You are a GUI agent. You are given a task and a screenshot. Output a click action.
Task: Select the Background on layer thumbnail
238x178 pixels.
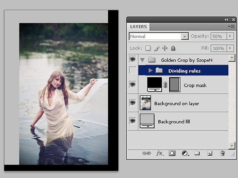click(x=145, y=103)
